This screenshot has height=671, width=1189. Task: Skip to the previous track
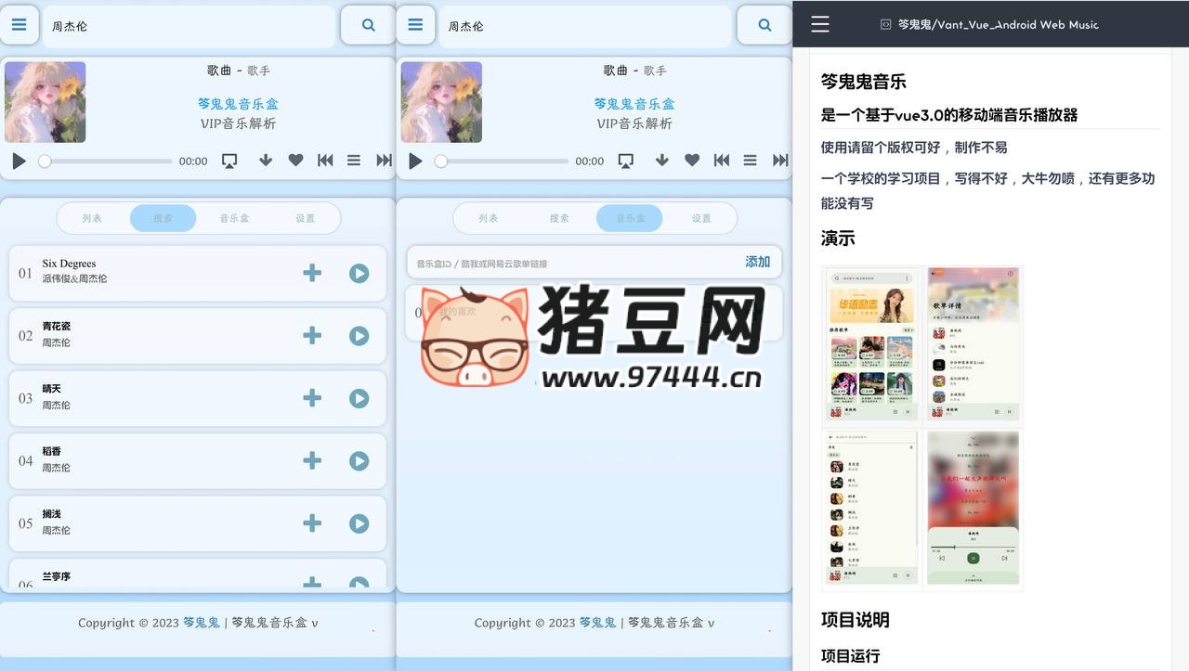pos(324,161)
